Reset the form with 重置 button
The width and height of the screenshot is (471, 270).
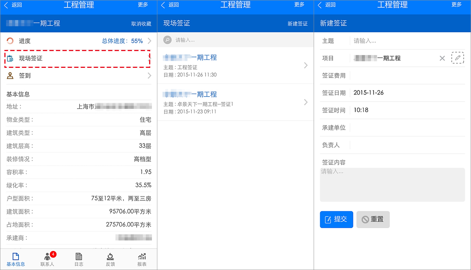[x=373, y=219]
